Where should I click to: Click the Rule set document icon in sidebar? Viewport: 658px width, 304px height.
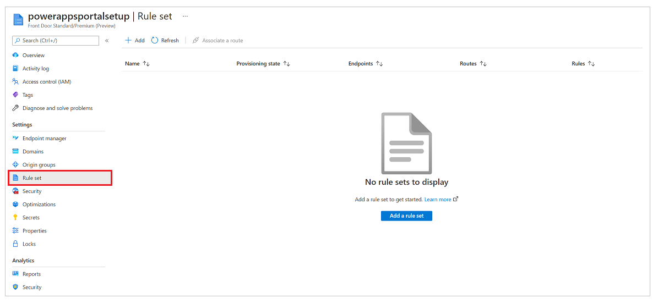(x=15, y=178)
